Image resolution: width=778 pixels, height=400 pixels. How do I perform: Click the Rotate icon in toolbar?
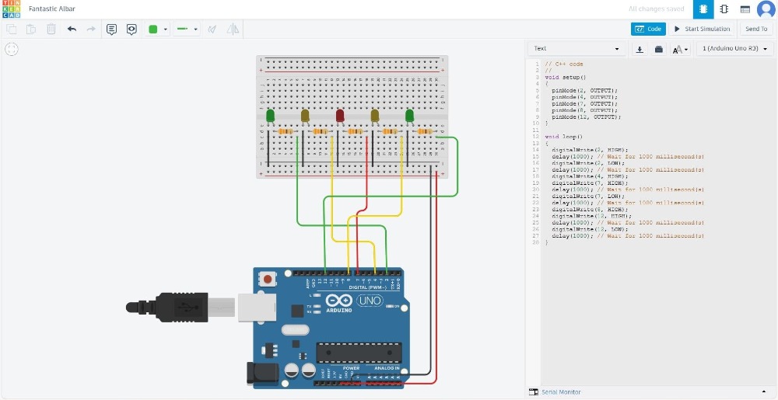212,30
